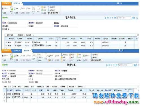Click the large add document icon in sales order toolbar
This screenshot has width=141, height=106.
pos(12,56)
